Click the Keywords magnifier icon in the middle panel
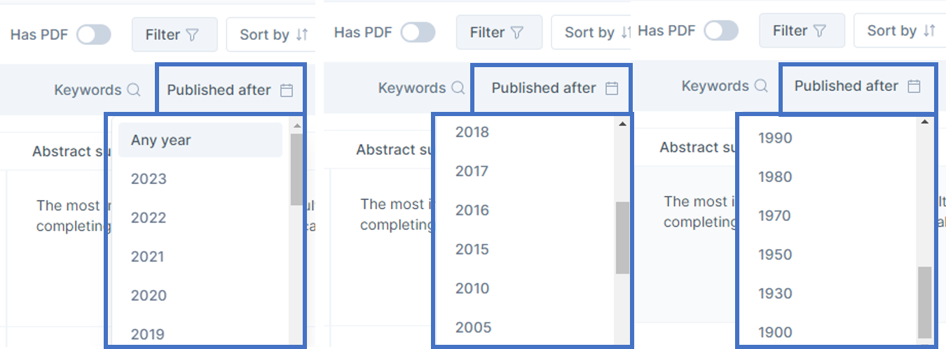 458,88
